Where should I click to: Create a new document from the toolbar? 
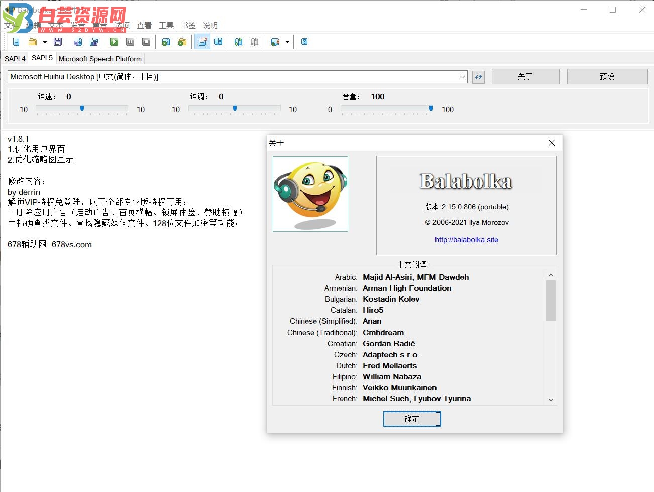16,42
